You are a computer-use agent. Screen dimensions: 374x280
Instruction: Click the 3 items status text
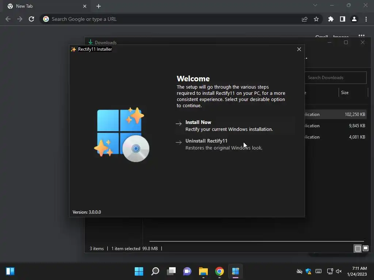click(x=96, y=249)
